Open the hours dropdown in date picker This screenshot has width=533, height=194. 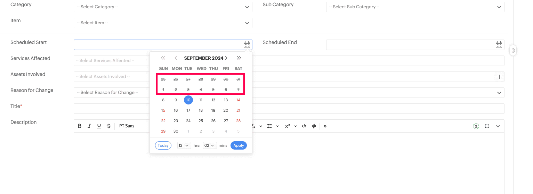pos(184,145)
